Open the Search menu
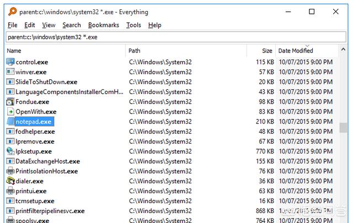353x223 pixels. [72, 25]
